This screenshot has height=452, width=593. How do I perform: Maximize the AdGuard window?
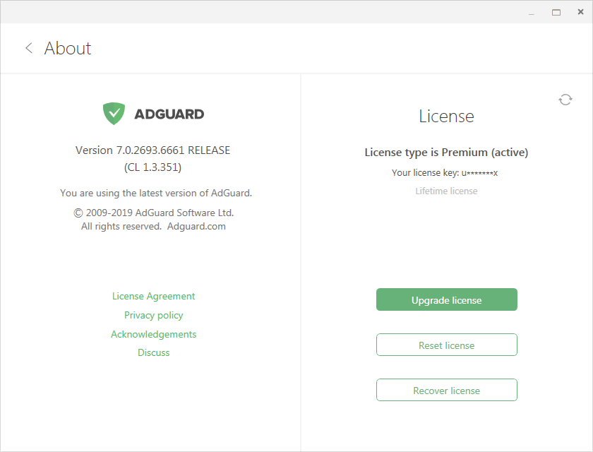click(x=556, y=13)
